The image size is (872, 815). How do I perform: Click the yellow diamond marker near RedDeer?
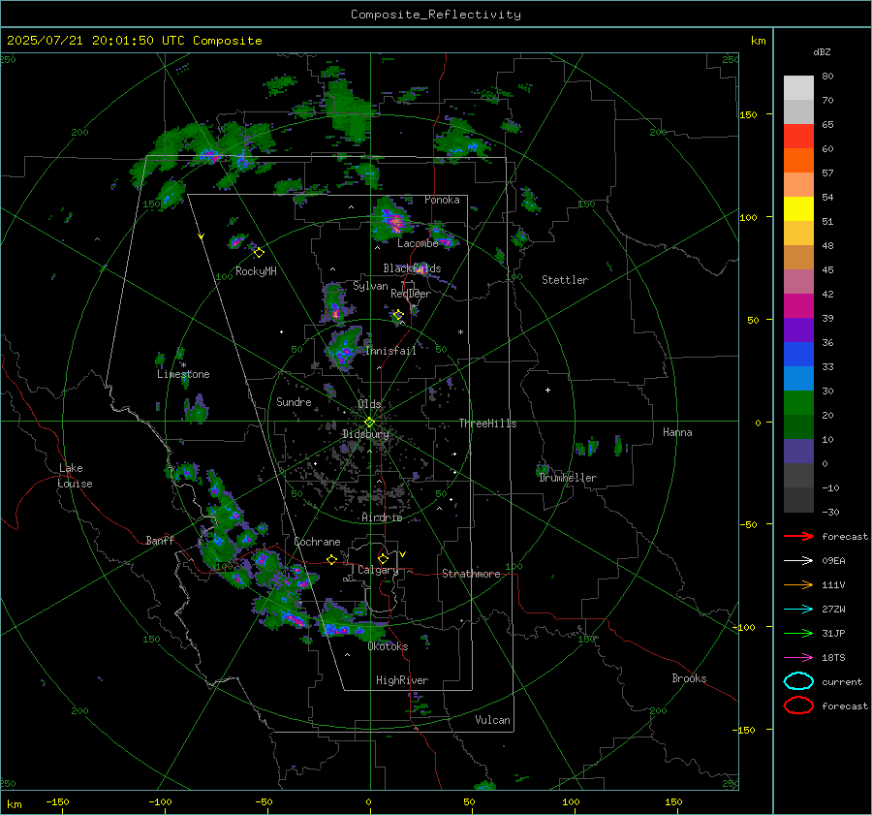coord(398,315)
